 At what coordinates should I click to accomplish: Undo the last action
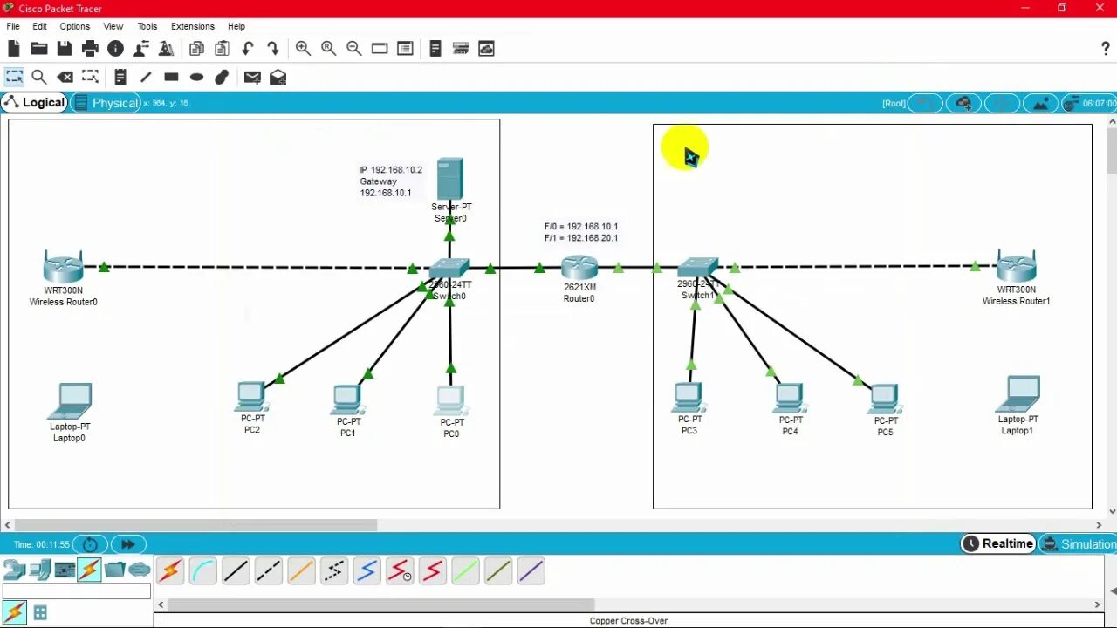pos(248,49)
